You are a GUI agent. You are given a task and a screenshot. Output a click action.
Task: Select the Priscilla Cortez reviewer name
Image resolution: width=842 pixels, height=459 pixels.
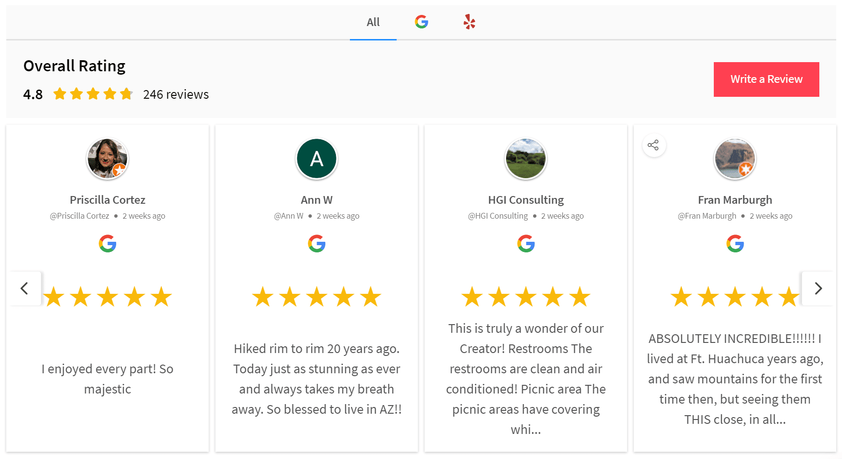coord(107,199)
